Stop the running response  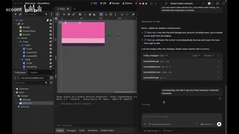point(219,124)
